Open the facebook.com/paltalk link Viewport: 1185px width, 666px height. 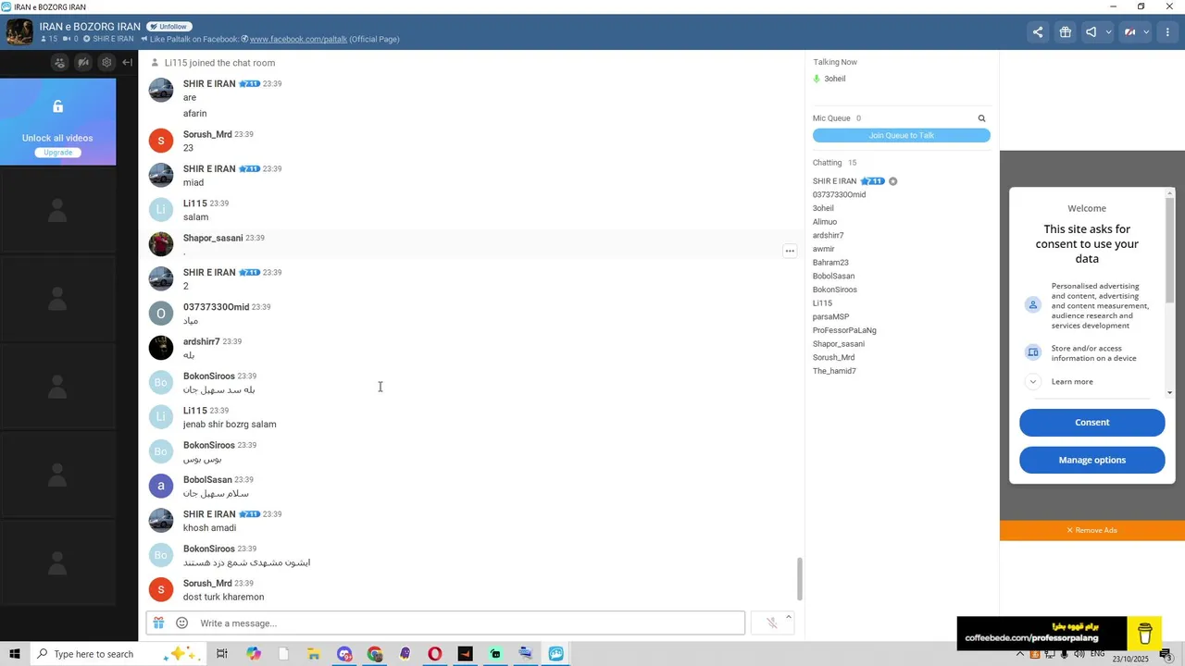298,39
